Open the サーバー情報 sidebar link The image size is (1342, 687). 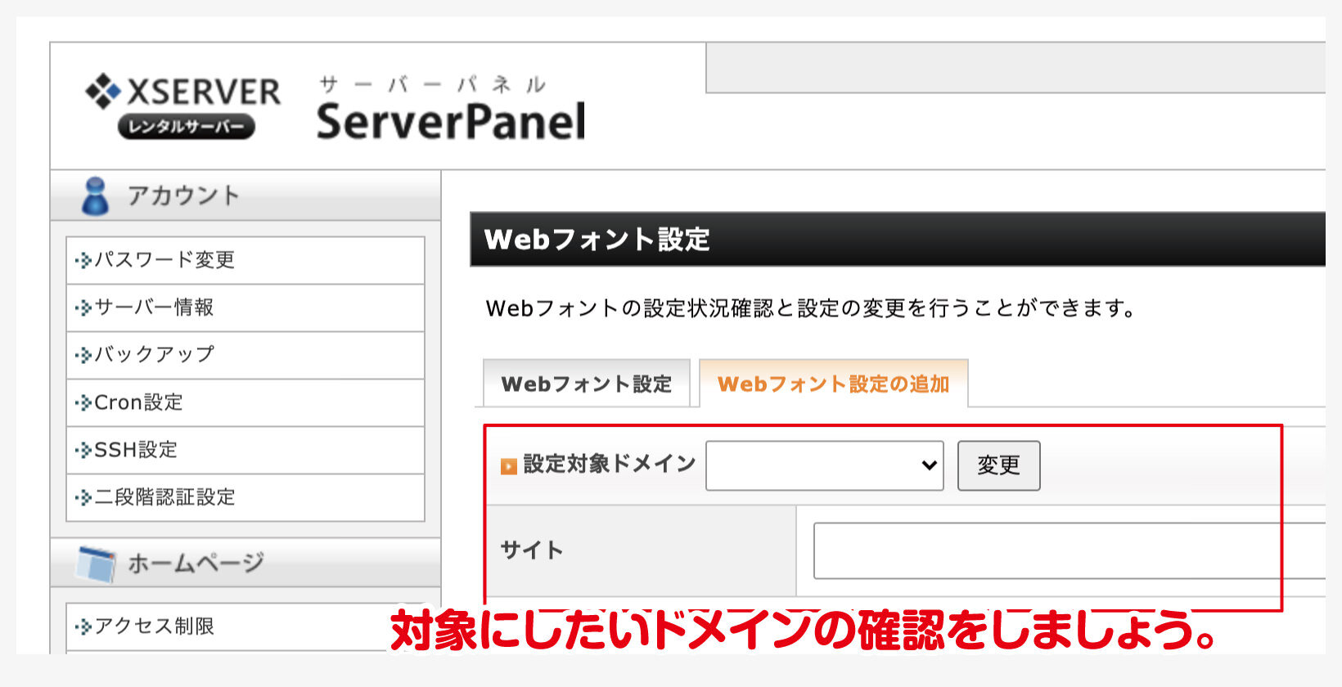coord(154,308)
